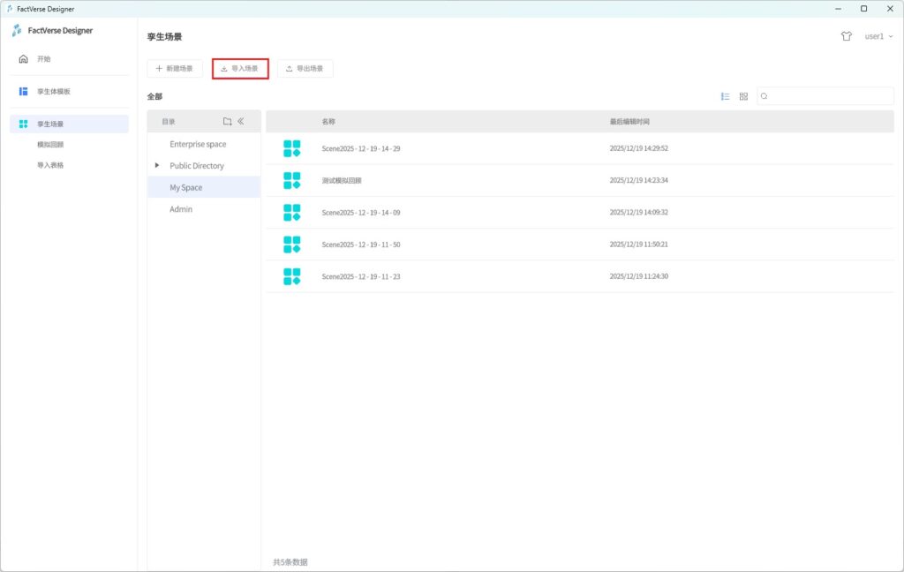Click scene icon for Scene2025-12-19-14-29
Screen dimensions: 904x572
coord(292,148)
